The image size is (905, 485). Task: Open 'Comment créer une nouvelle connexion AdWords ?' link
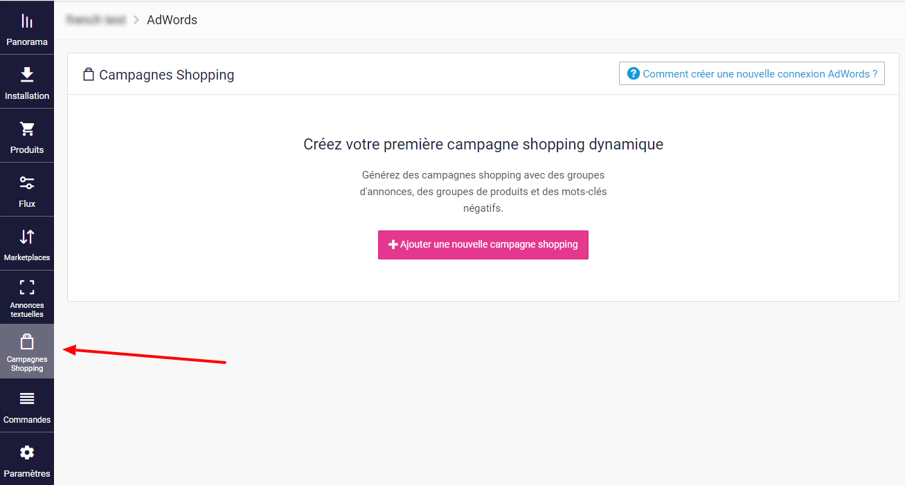pos(752,73)
